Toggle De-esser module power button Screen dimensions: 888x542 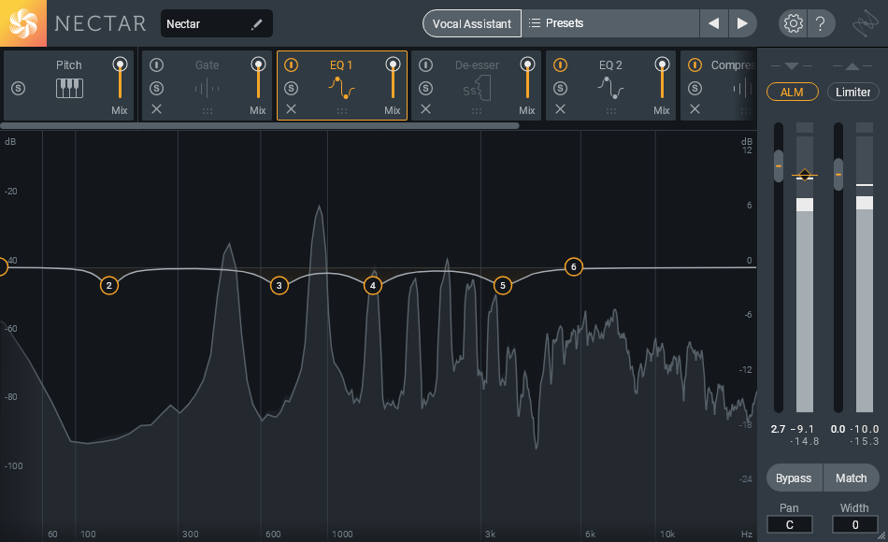tap(426, 65)
